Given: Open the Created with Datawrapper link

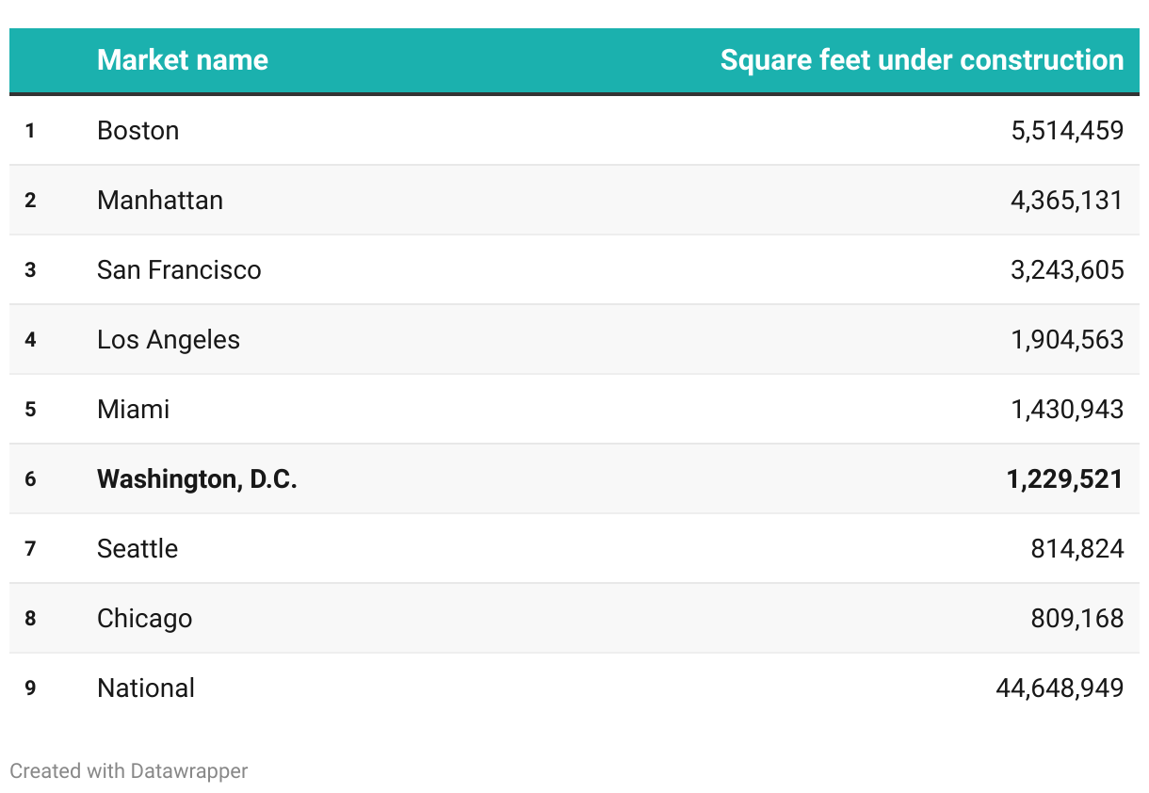Looking at the screenshot, I should (x=129, y=770).
